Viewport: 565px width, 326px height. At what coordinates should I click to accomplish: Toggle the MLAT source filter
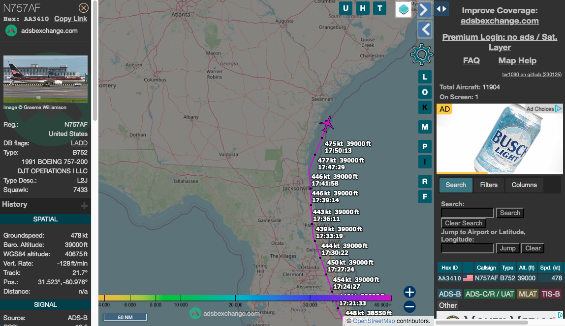click(x=528, y=294)
